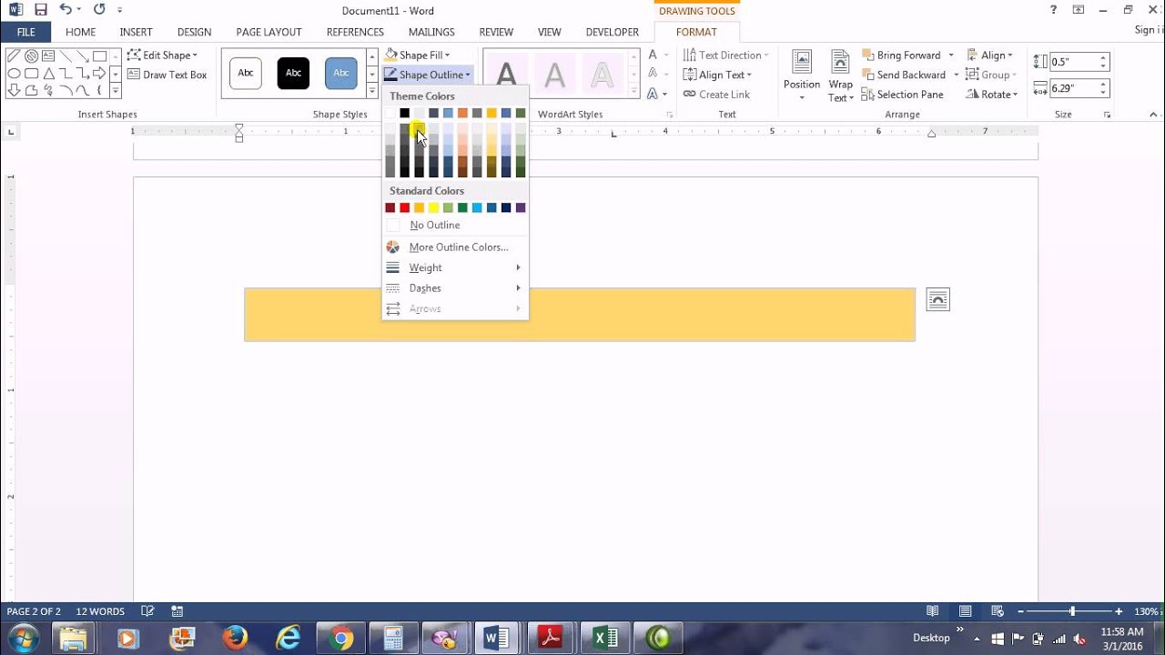Image resolution: width=1165 pixels, height=655 pixels.
Task: Select the oval shape in Insert Shapes
Action: click(x=15, y=74)
